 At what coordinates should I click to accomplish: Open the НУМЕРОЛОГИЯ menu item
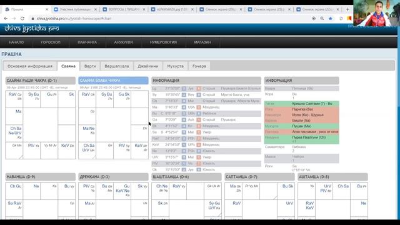pyautogui.click(x=163, y=42)
